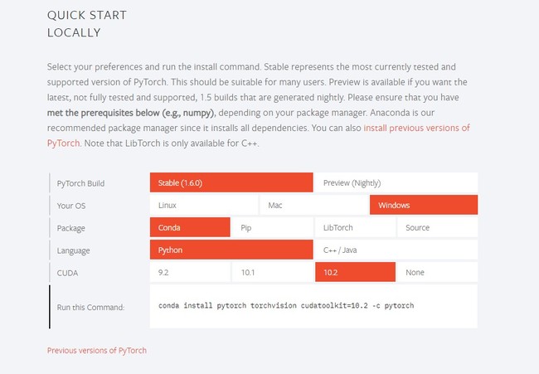The image size is (539, 374).
Task: Select the Windows OS option
Action: pyautogui.click(x=423, y=205)
